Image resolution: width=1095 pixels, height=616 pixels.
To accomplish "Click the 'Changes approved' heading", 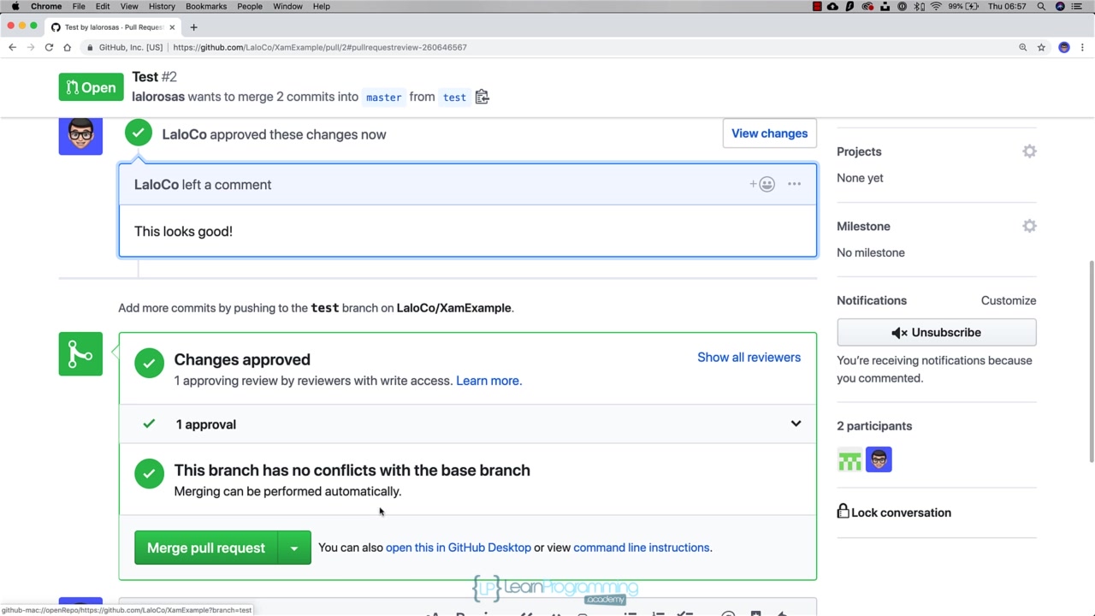I will [242, 359].
